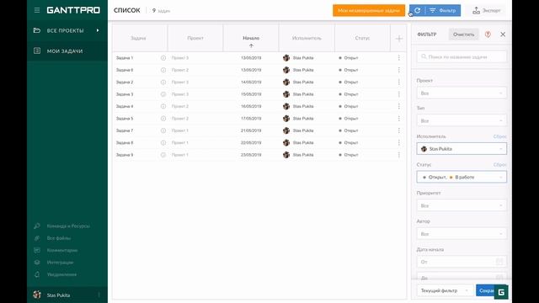Click the Задача 7 task name
539x303 pixels.
pos(125,130)
